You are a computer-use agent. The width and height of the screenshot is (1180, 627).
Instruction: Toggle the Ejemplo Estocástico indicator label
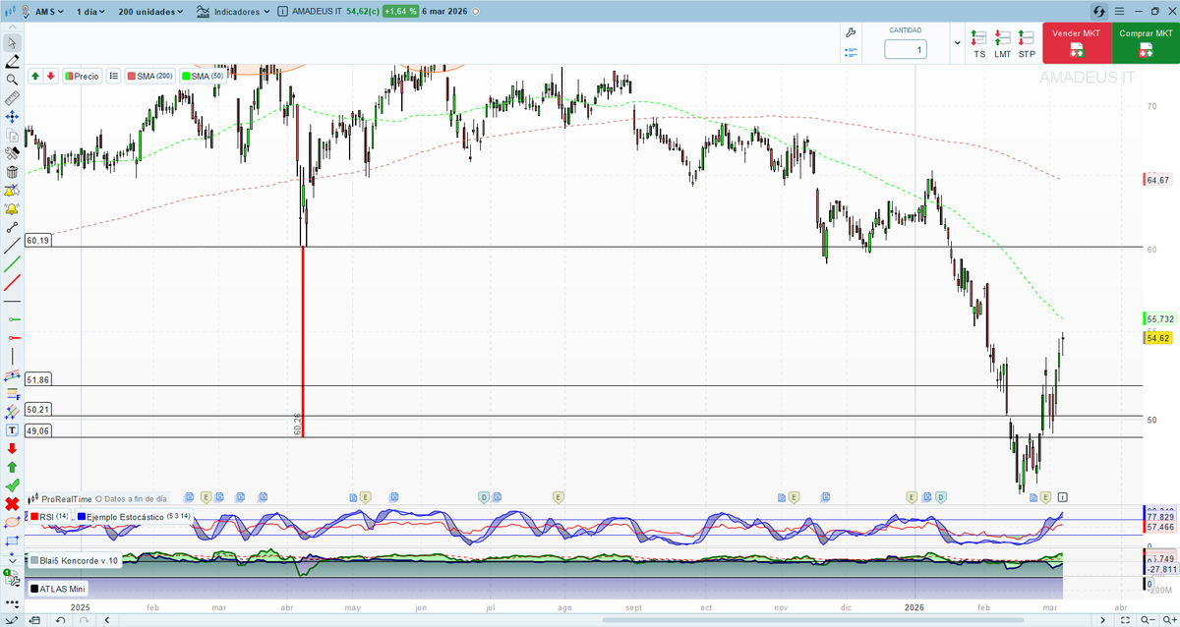pyautogui.click(x=134, y=516)
